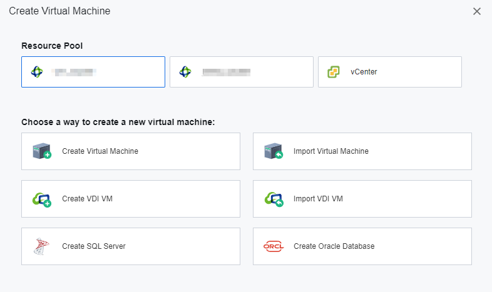Choose the Import Virtual Machine option text

[x=331, y=151]
